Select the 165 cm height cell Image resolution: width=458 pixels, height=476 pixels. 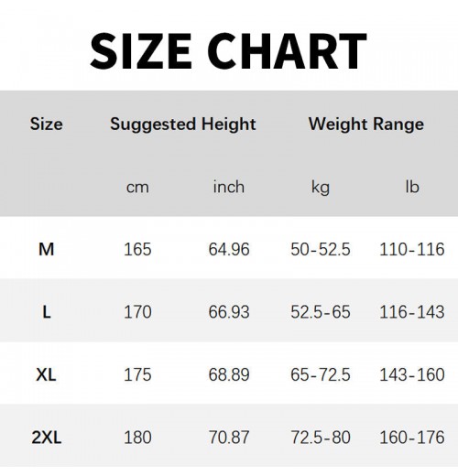point(137,249)
